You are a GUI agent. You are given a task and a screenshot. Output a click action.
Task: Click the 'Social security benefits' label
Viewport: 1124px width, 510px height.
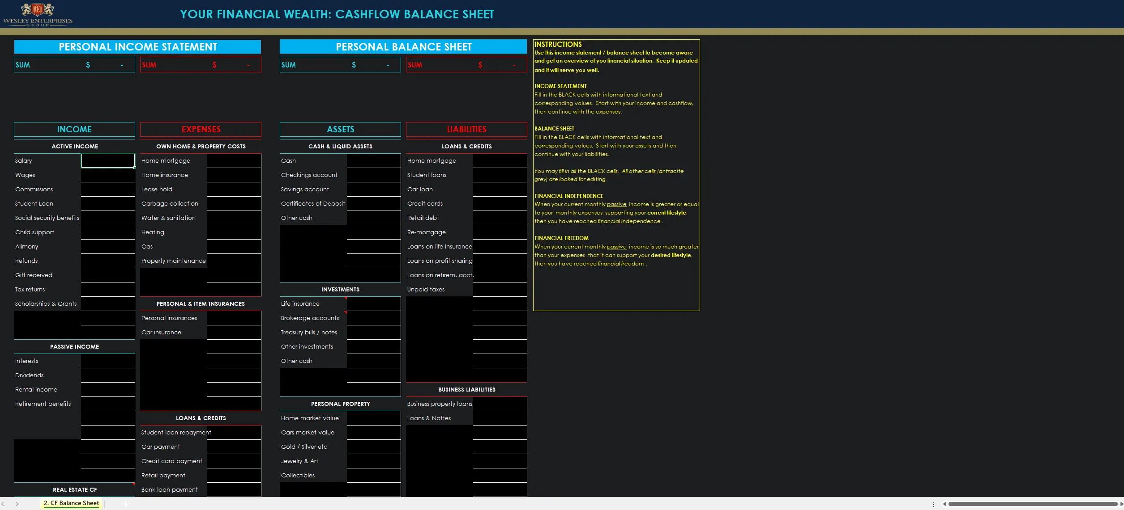tap(47, 218)
